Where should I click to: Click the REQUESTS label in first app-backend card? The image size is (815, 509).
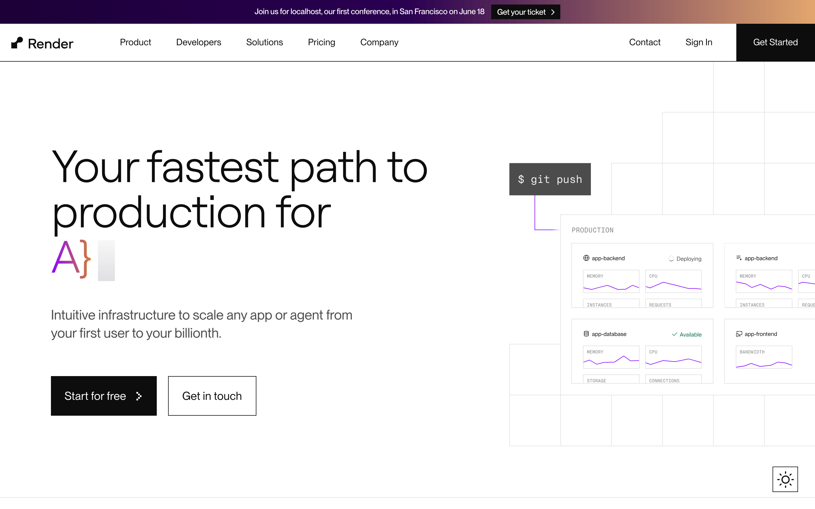(660, 305)
